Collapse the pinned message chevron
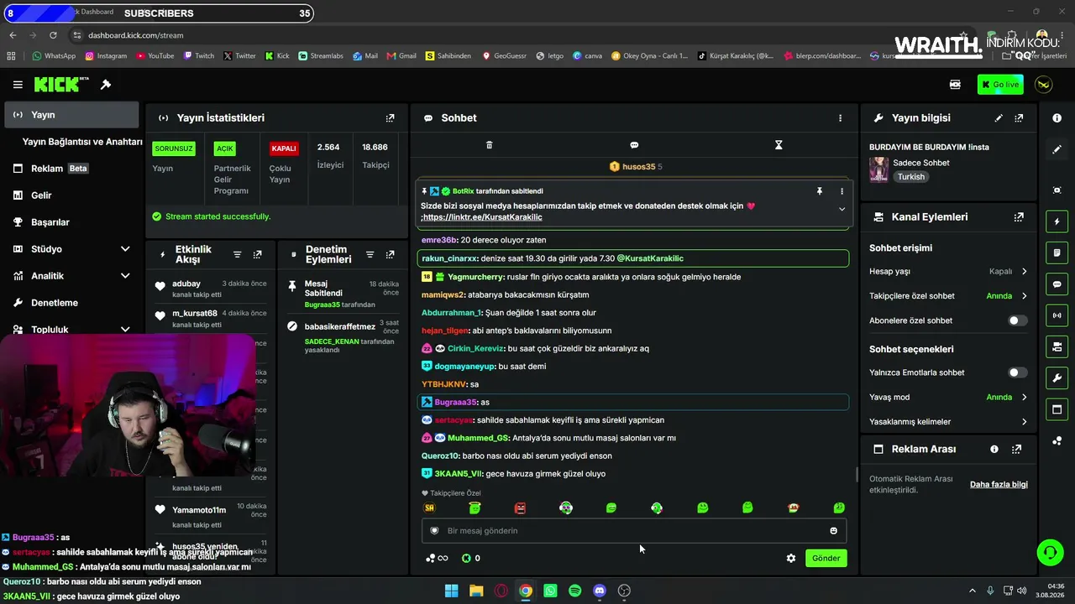The width and height of the screenshot is (1075, 604). 842,210
